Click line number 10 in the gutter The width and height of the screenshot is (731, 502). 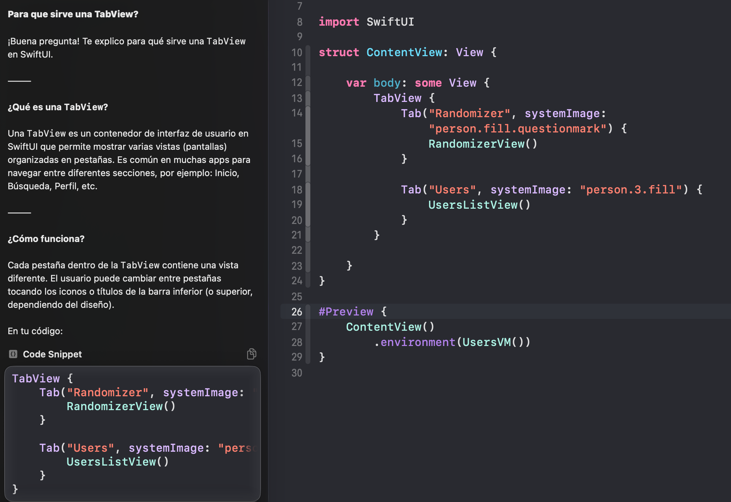(297, 52)
